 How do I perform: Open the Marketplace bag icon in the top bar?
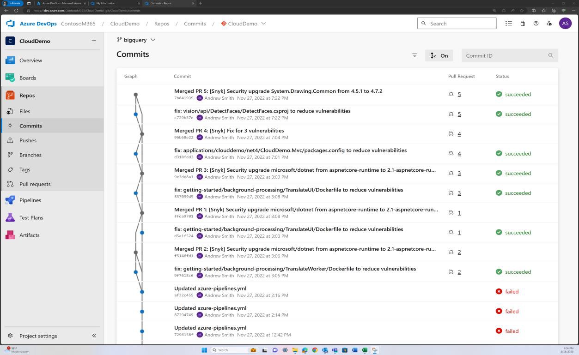[523, 23]
